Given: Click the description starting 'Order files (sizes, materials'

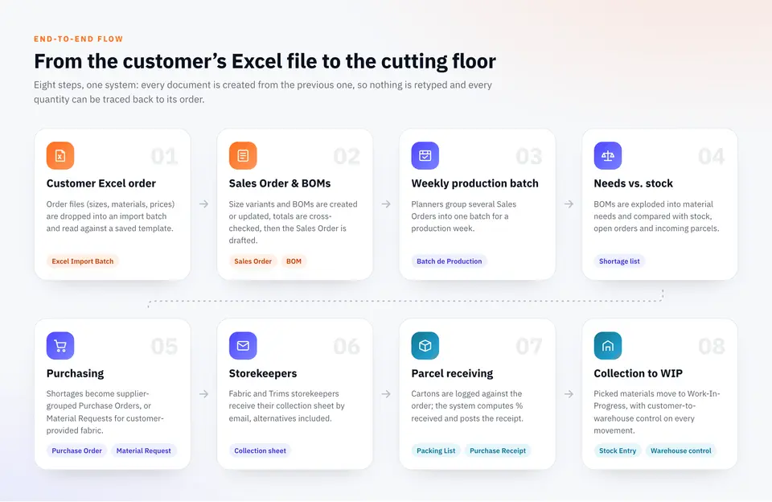Looking at the screenshot, I should [110, 216].
